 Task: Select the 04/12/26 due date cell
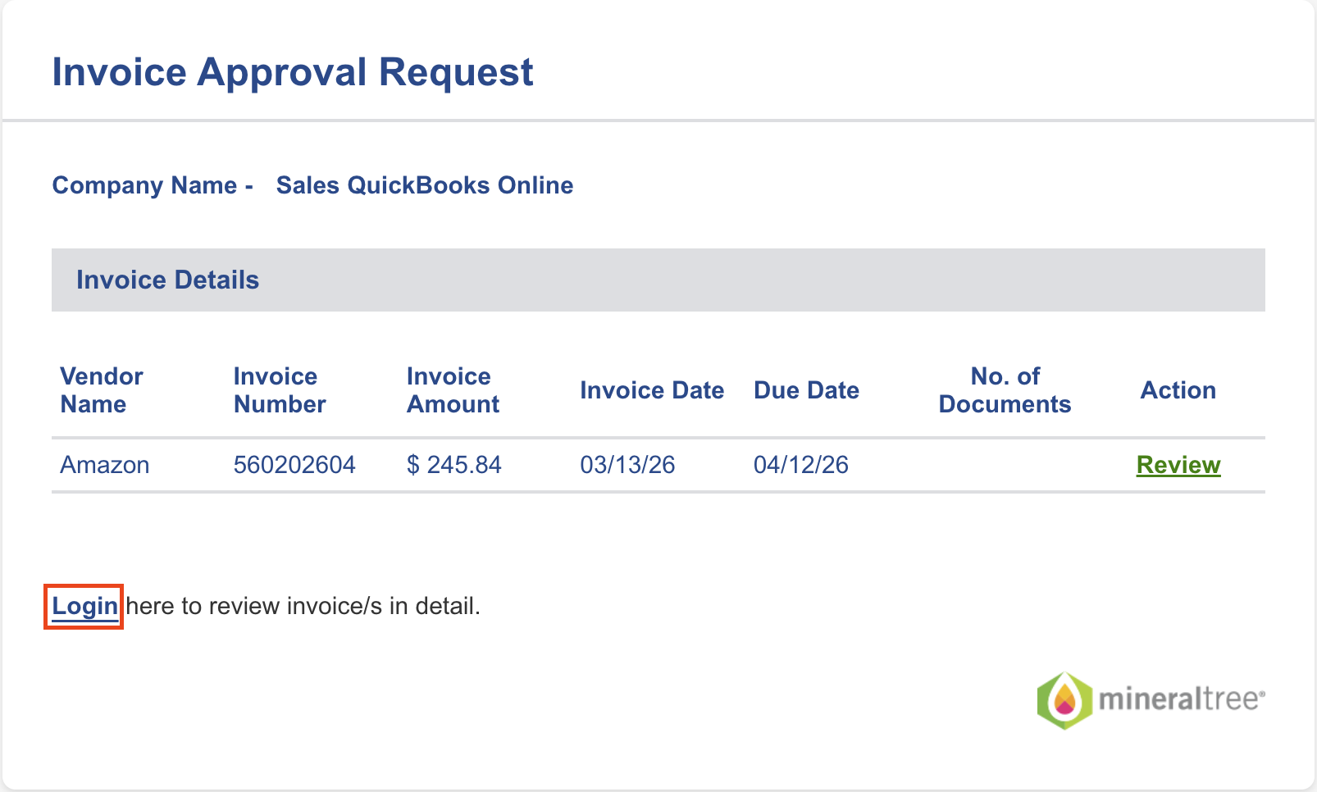pyautogui.click(x=801, y=465)
